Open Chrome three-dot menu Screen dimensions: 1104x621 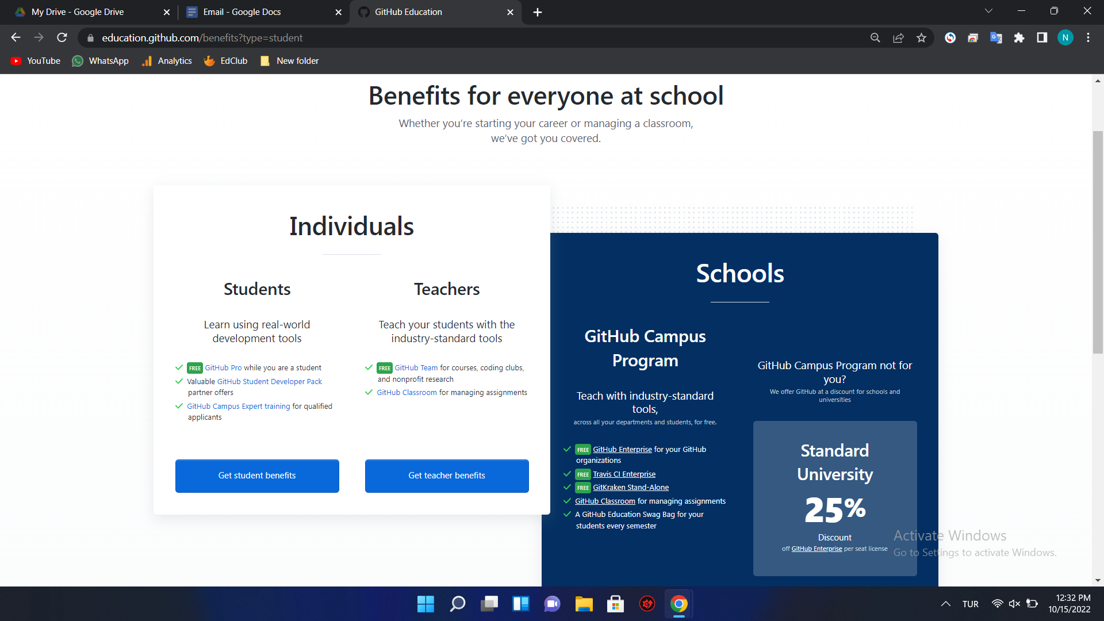point(1088,38)
